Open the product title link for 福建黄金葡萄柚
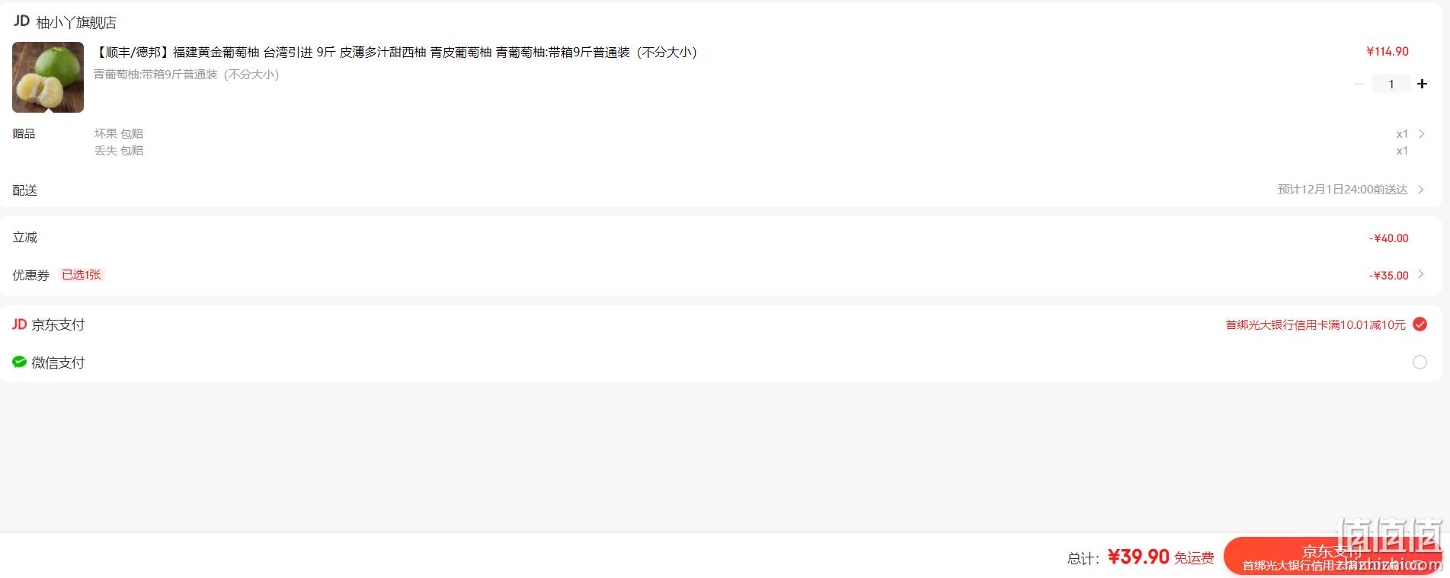 [x=395, y=53]
